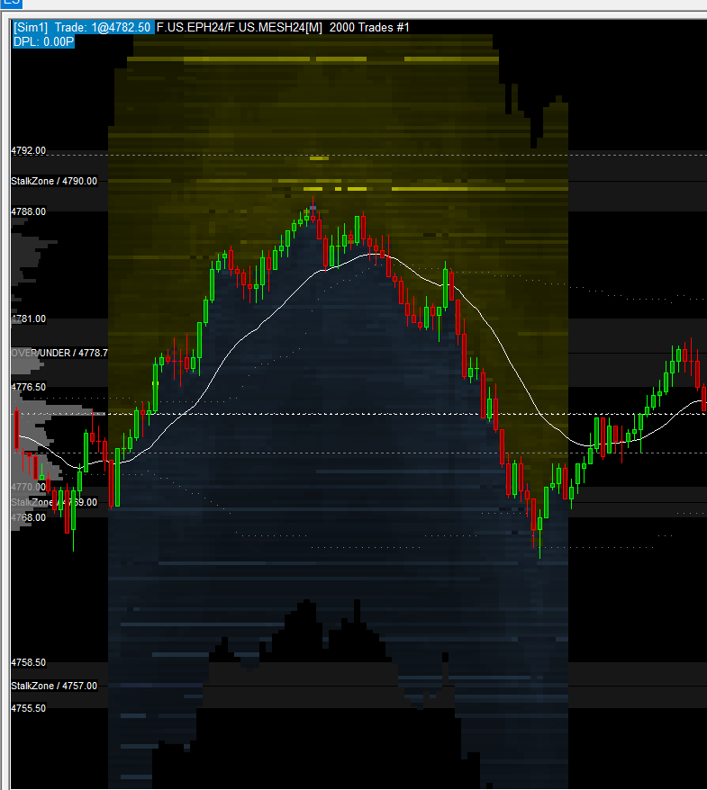707x790 pixels.
Task: Select the StalkZone / 4757.00 label
Action: (54, 686)
